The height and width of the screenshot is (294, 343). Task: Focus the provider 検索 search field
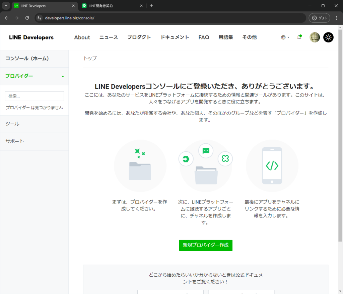35,96
